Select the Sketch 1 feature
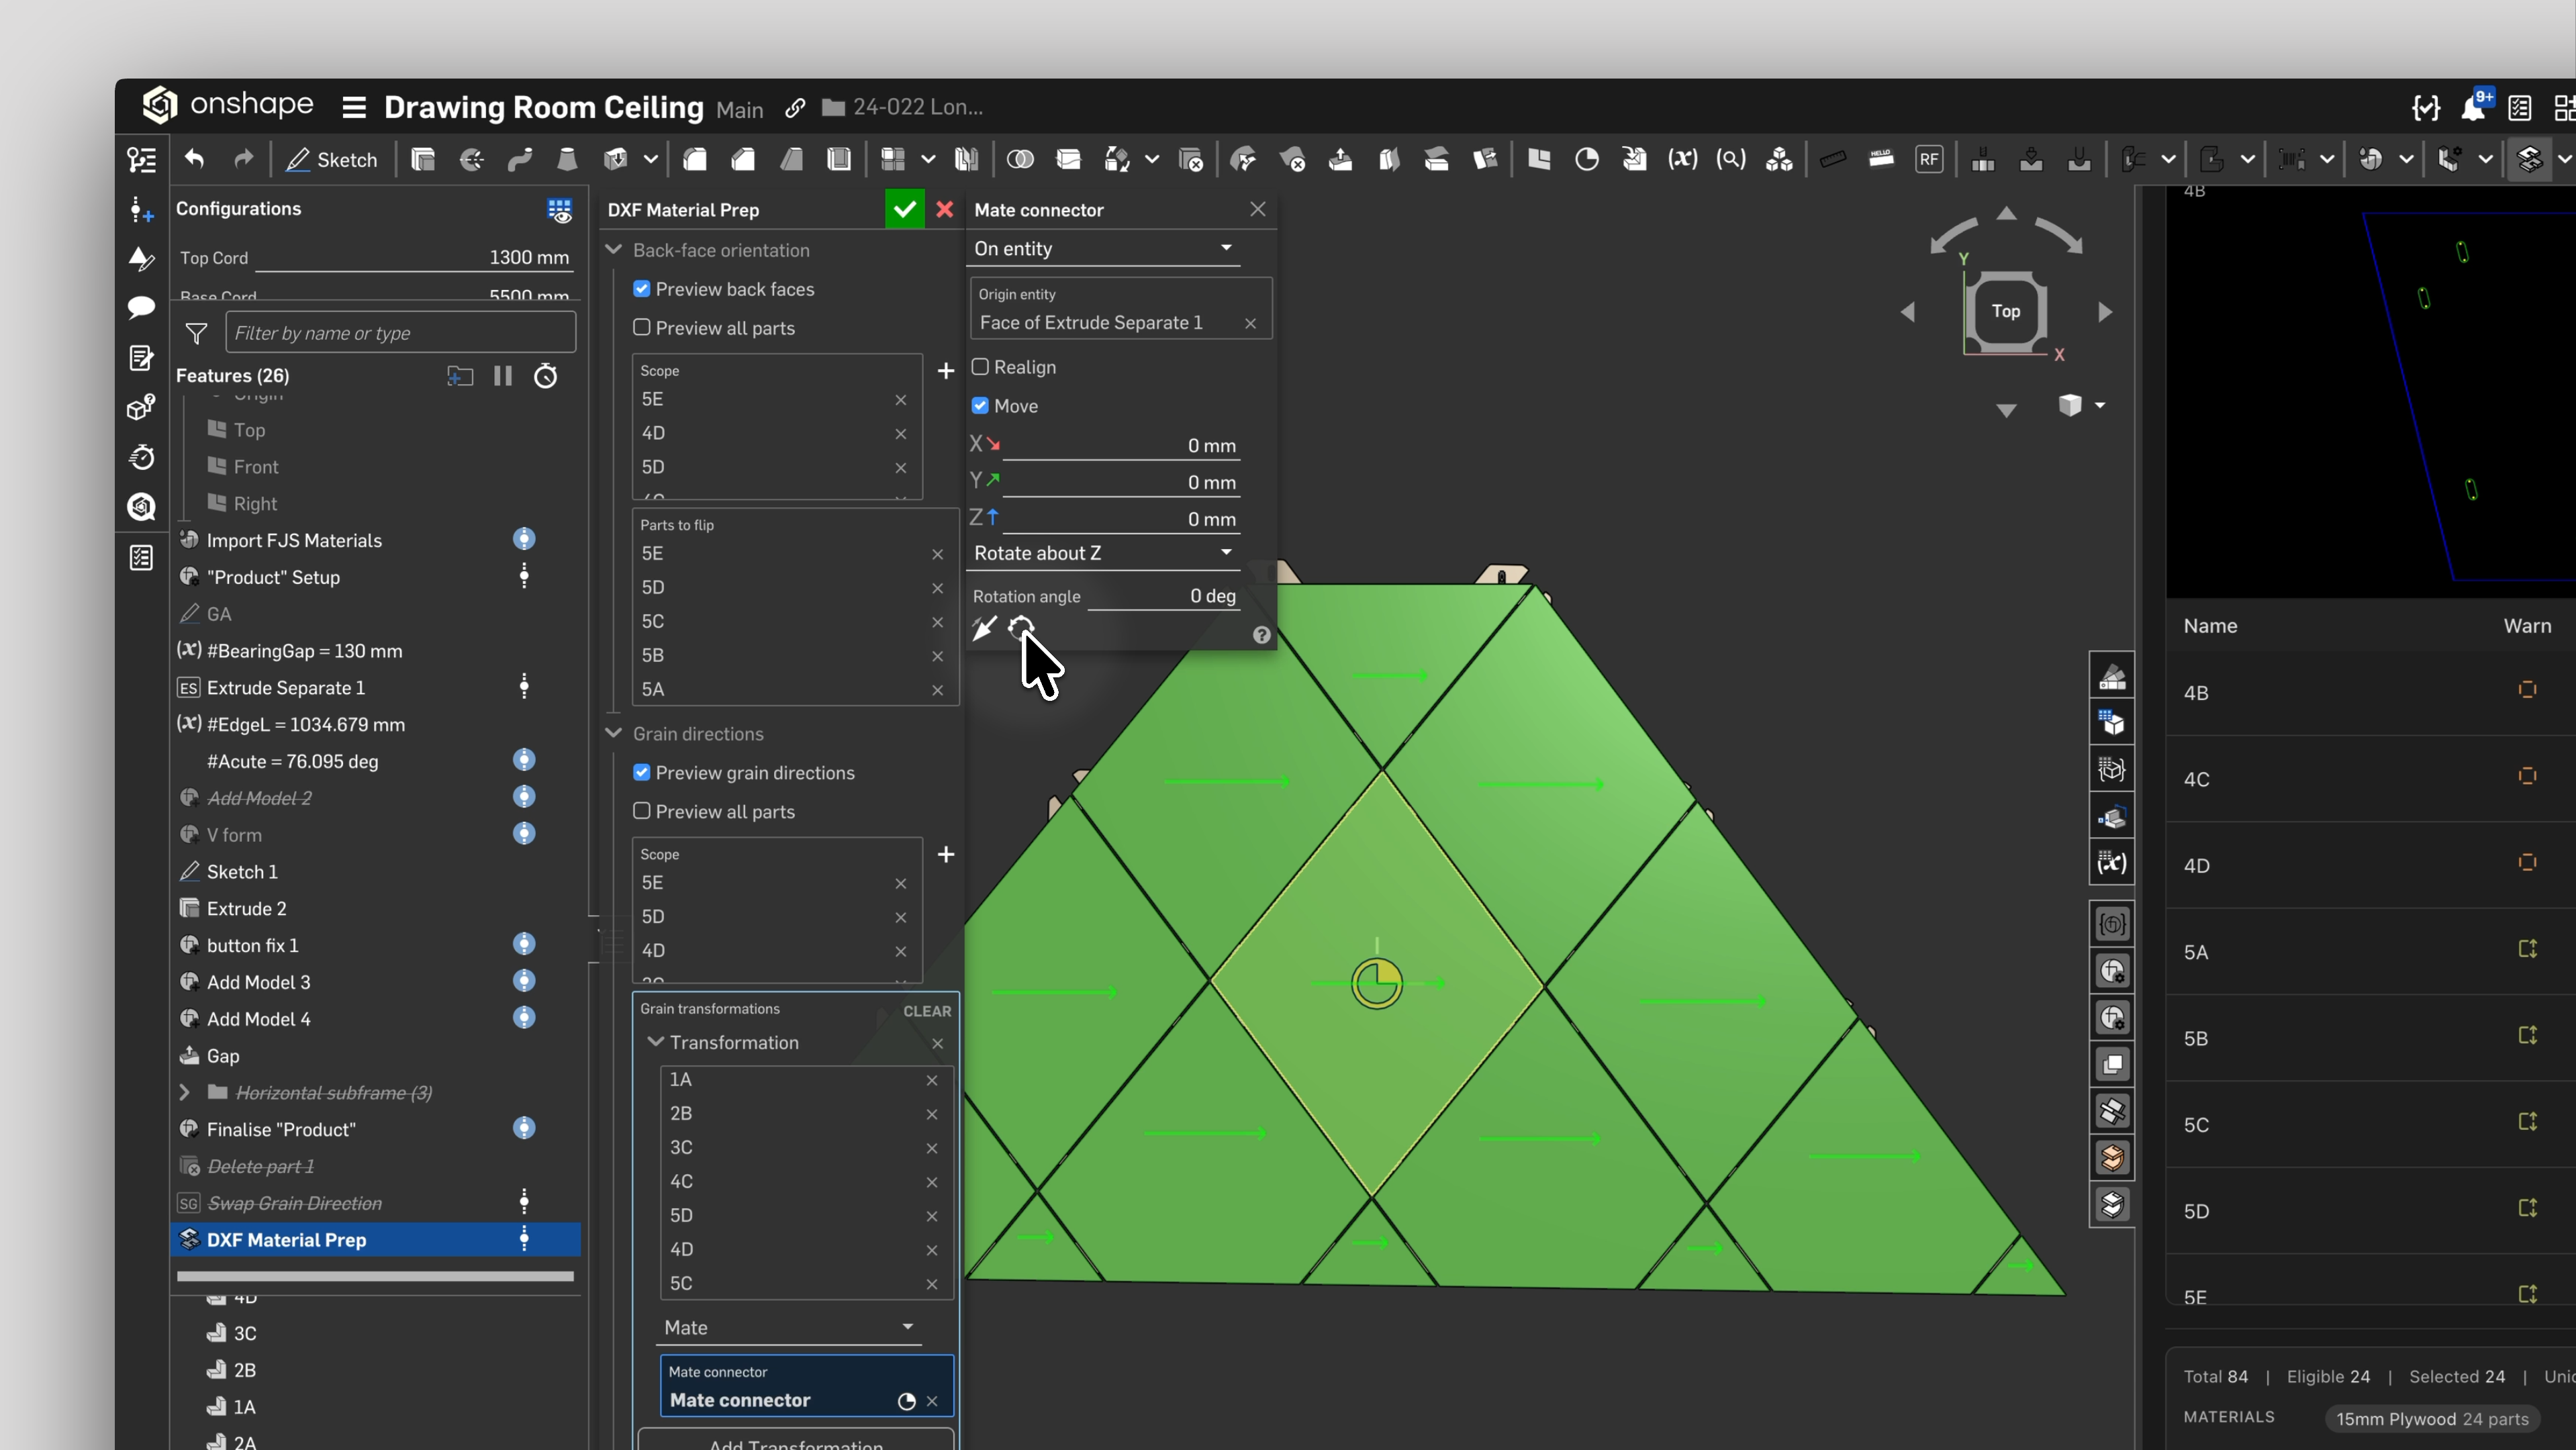 pos(376,872)
